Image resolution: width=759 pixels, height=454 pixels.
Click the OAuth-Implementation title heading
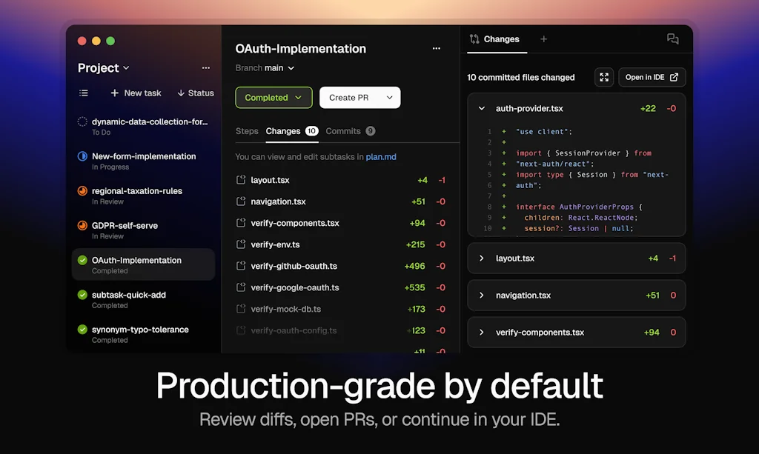(x=301, y=49)
